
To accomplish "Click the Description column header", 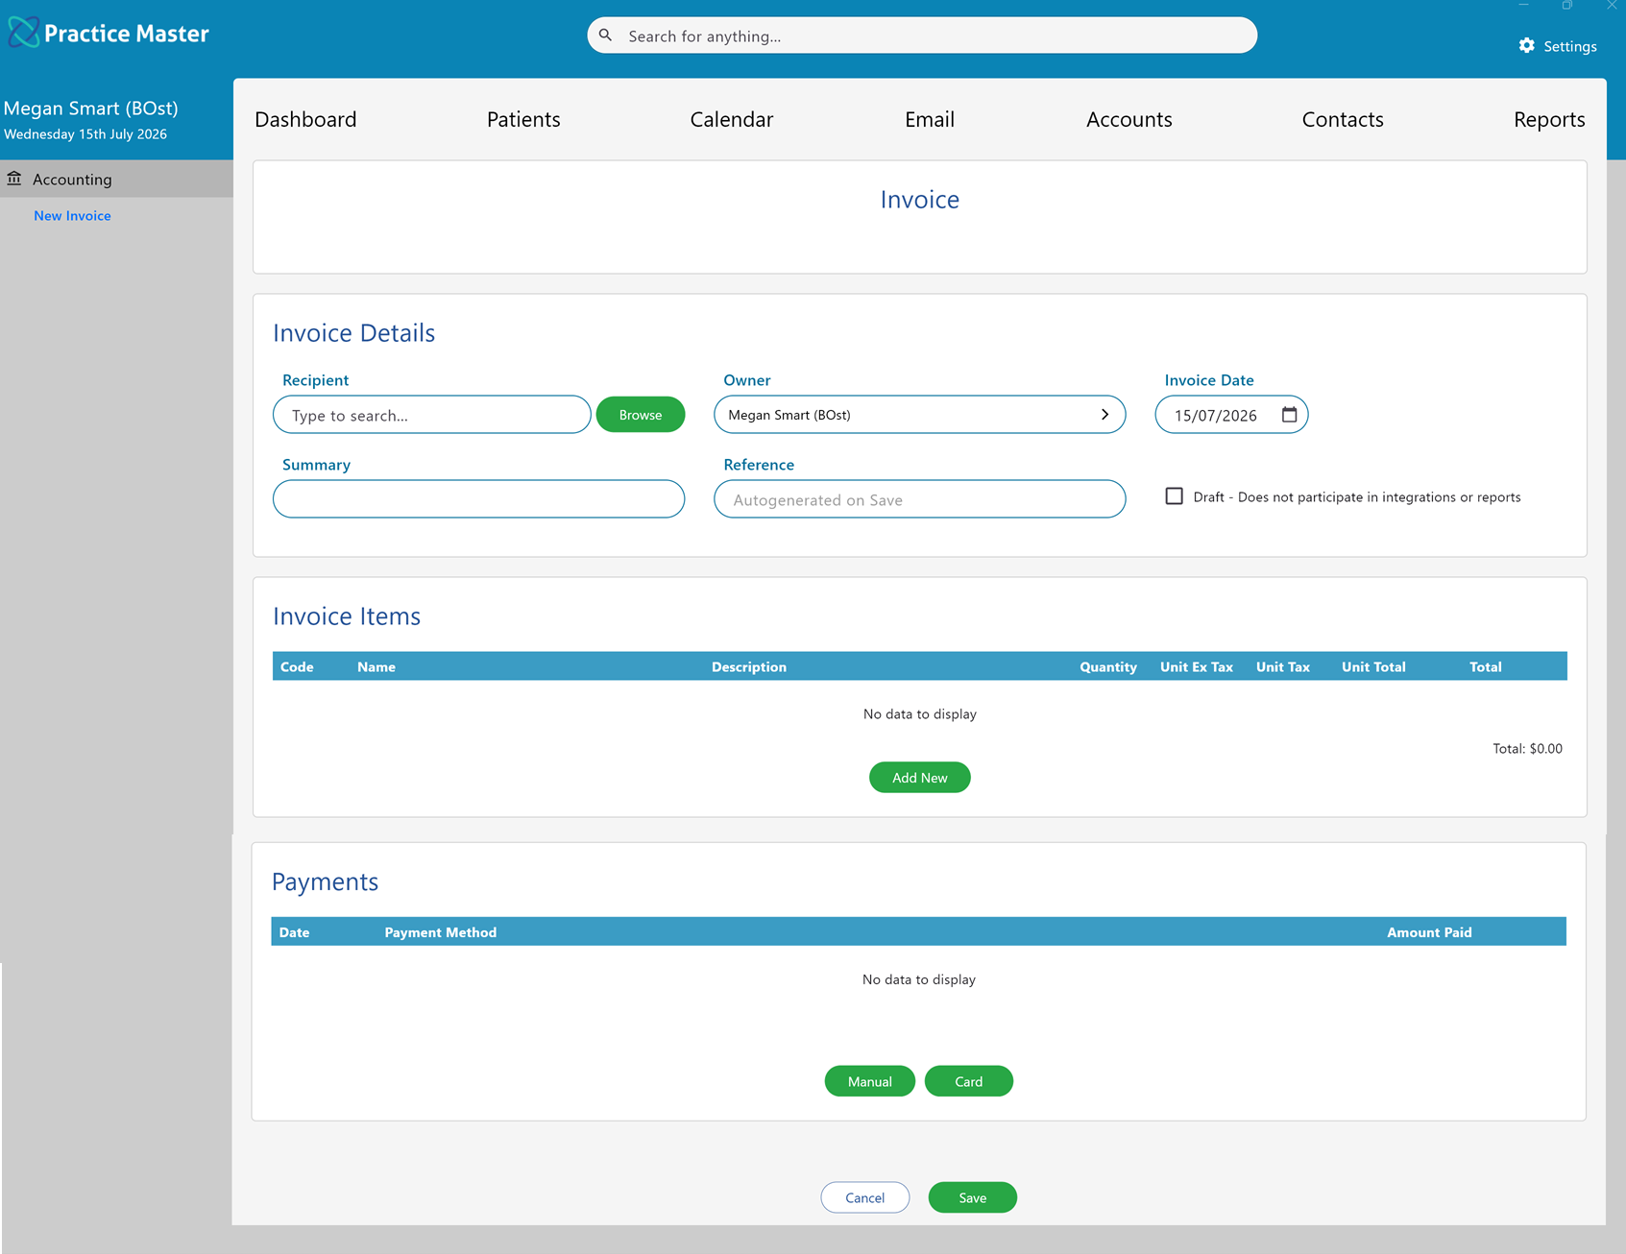I will 748,666.
